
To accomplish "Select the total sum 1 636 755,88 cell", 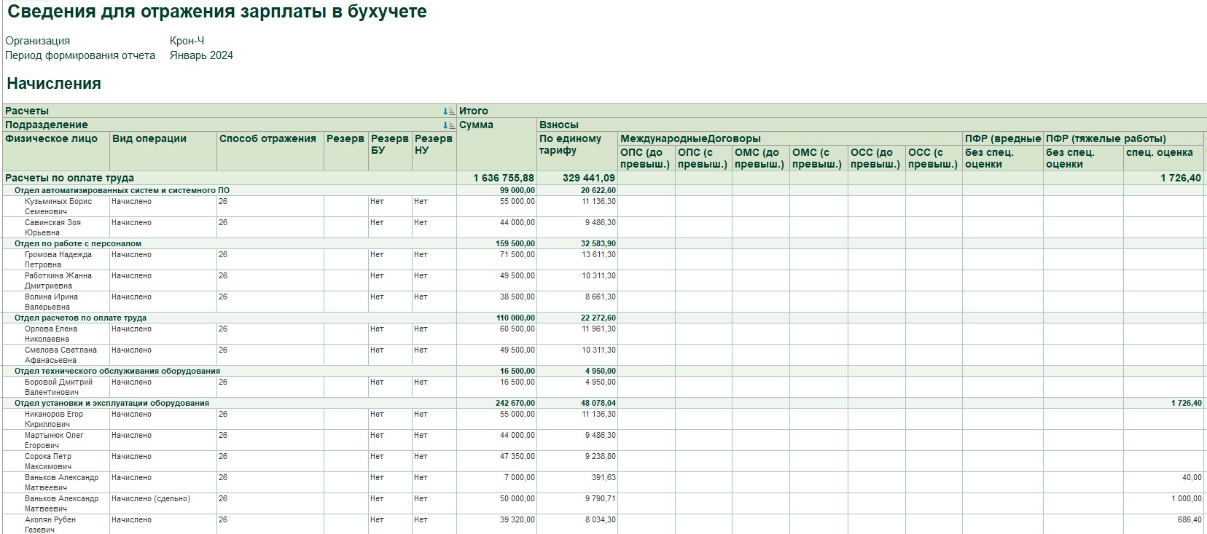I will pyautogui.click(x=503, y=178).
